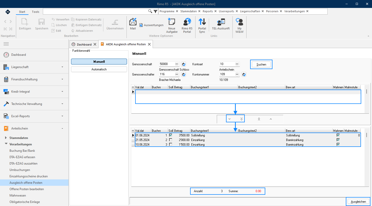Toggle Soll checkbox in 01.06.2024 Sollstellung row

click(x=171, y=135)
